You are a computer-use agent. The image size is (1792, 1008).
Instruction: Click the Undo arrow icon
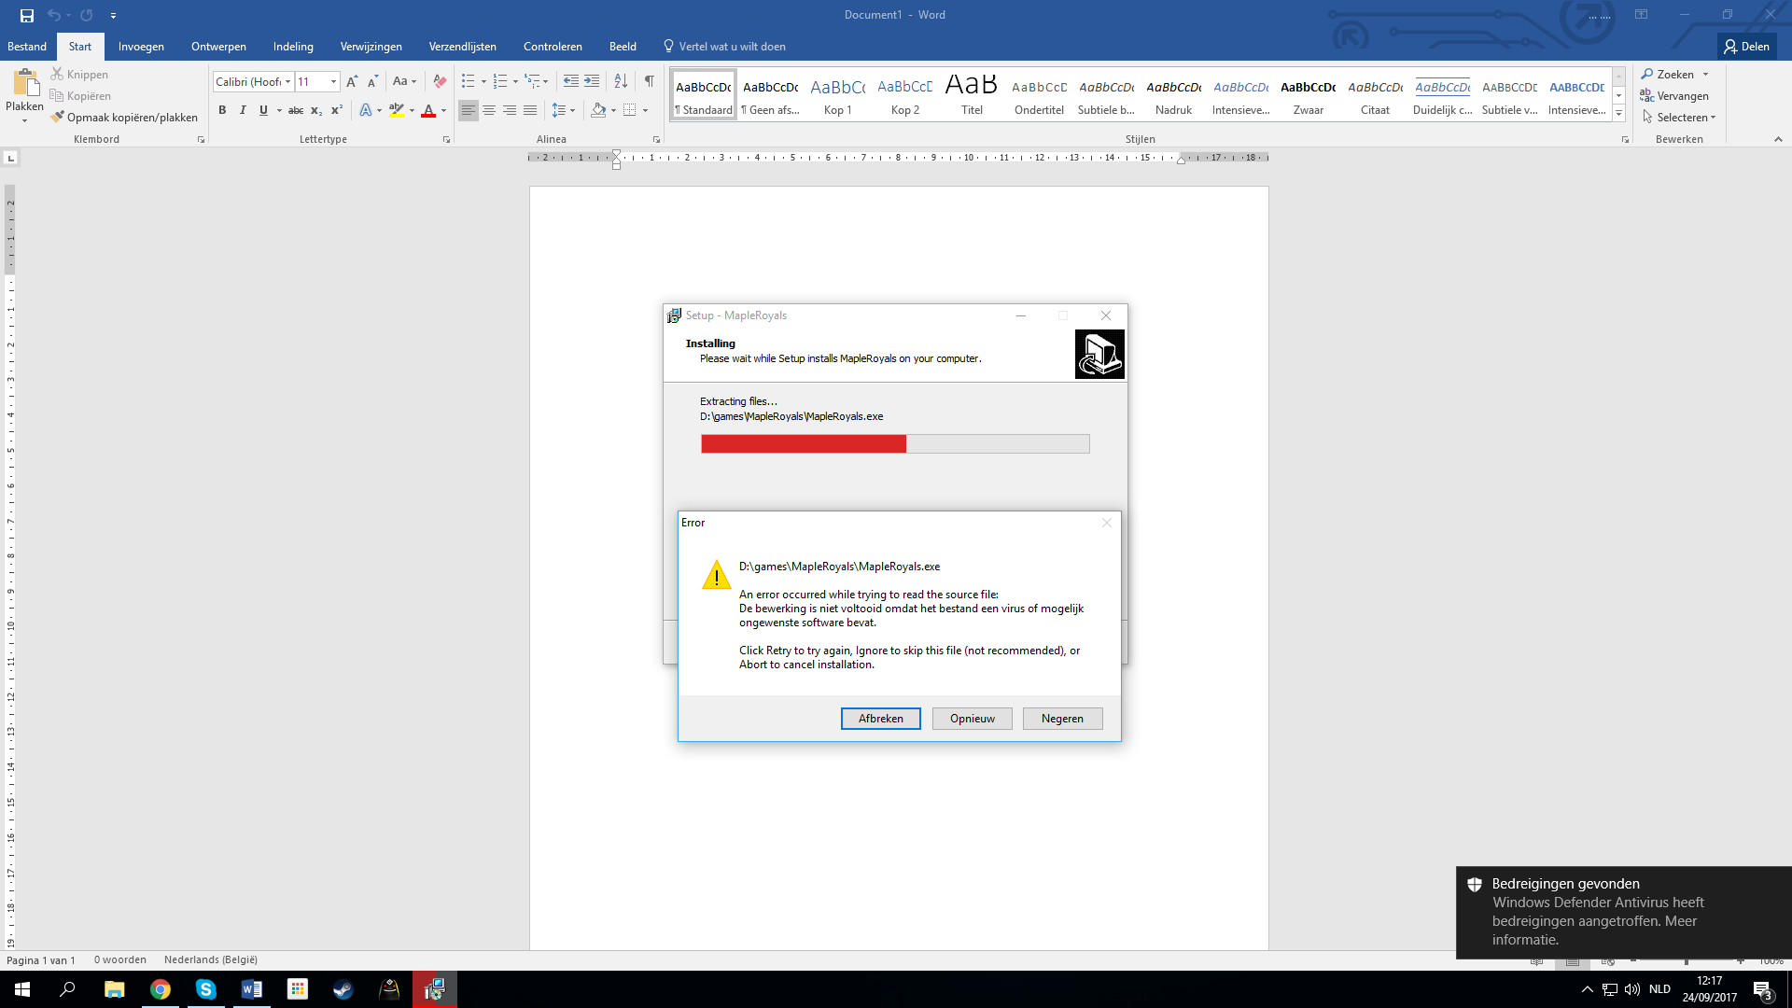(54, 15)
